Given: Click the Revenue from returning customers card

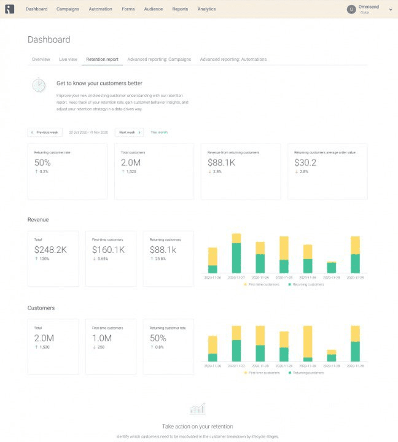Looking at the screenshot, I should pyautogui.click(x=241, y=171).
